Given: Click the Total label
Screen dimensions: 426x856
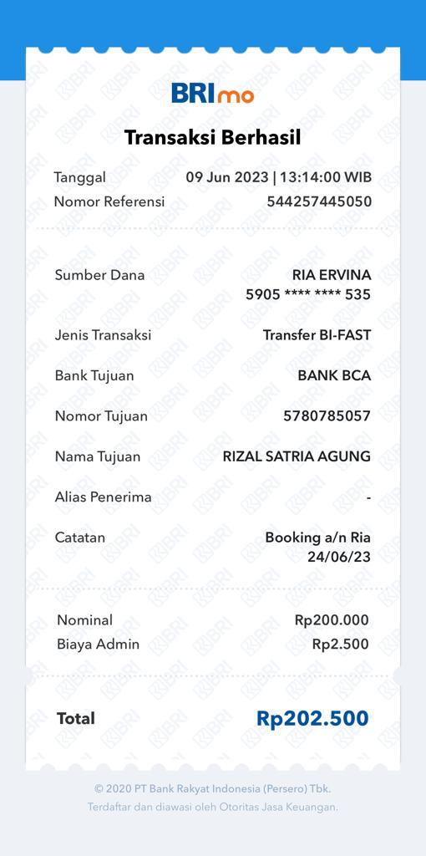Looking at the screenshot, I should pyautogui.click(x=76, y=718).
